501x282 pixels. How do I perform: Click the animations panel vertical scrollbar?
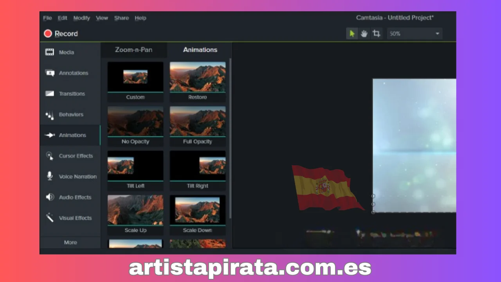point(230,138)
